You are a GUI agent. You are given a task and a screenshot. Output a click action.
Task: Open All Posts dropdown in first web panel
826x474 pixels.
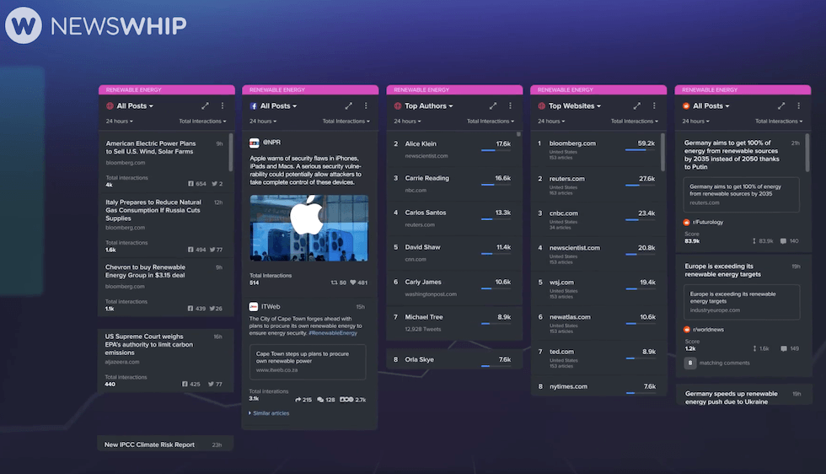135,106
